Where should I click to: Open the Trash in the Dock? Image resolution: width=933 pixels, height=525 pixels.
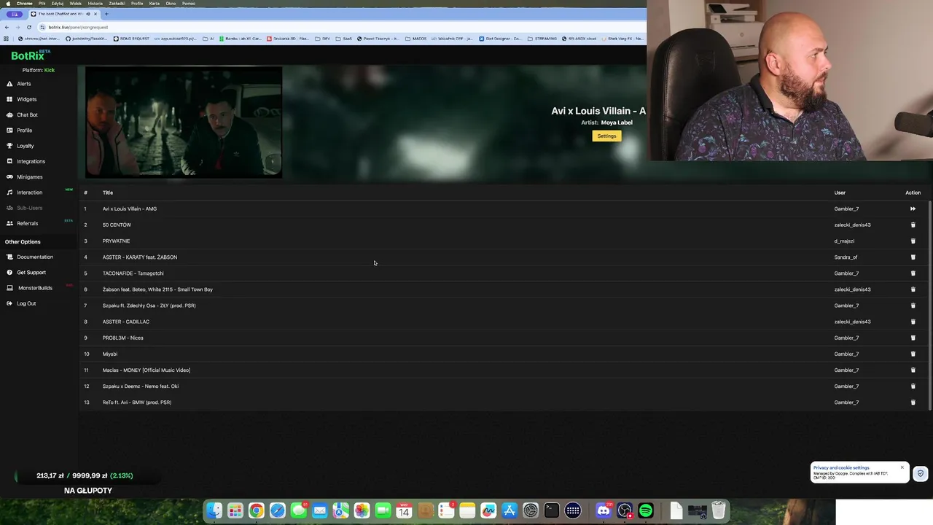[718, 510]
